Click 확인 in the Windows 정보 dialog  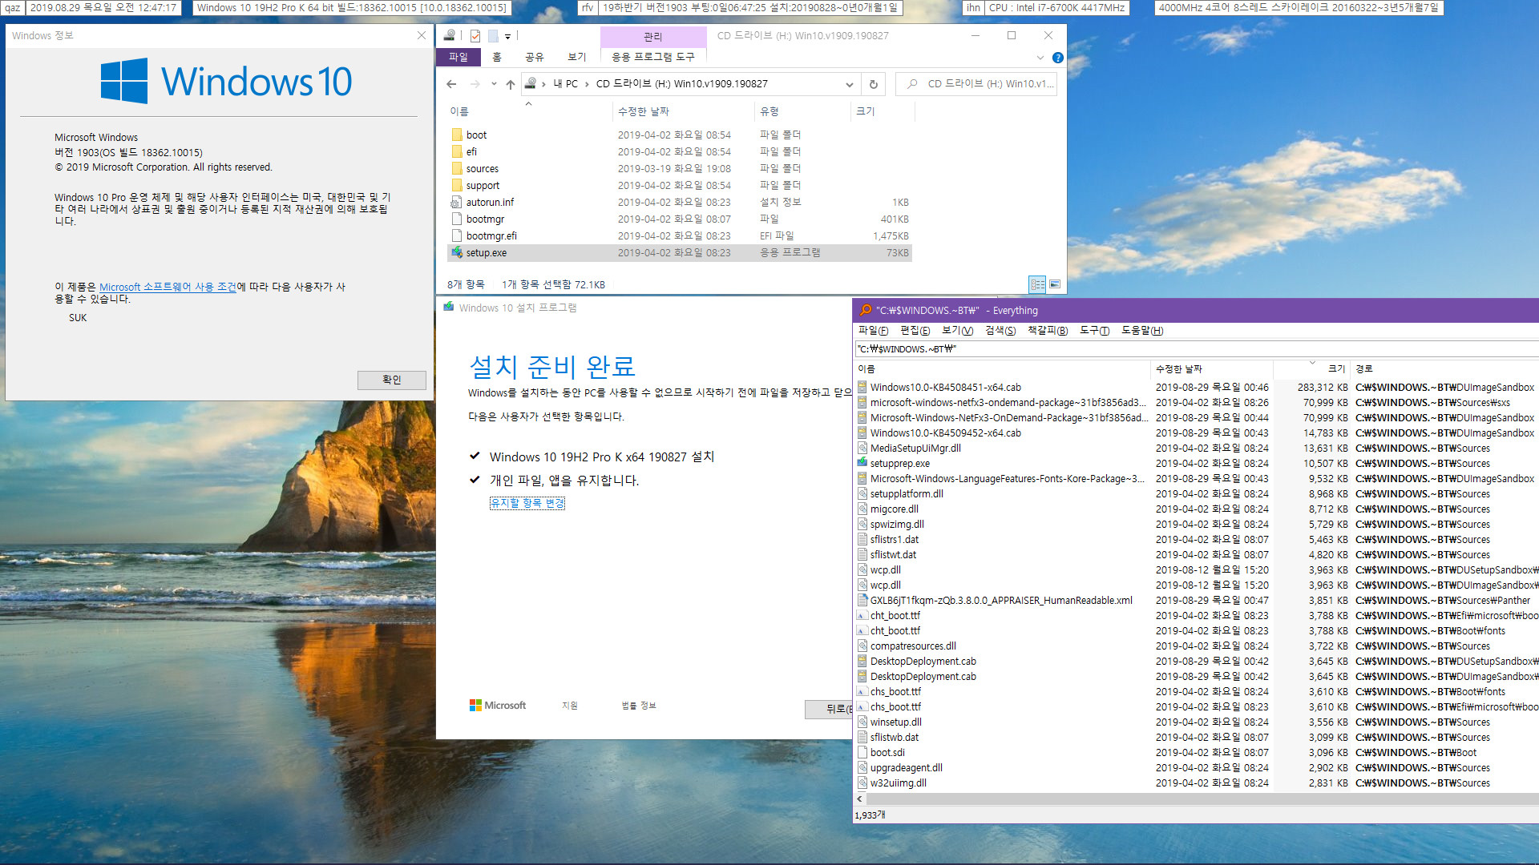click(392, 380)
